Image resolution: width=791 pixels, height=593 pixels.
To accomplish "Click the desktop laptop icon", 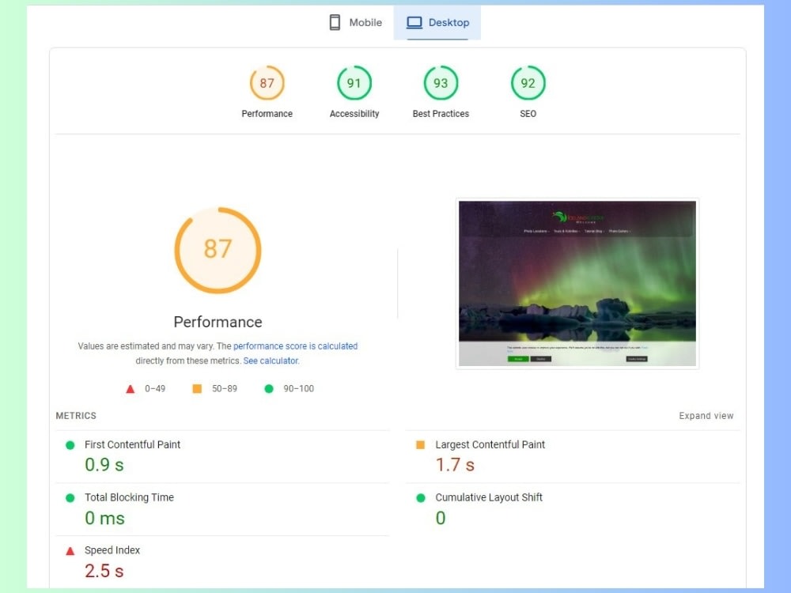I will click(x=414, y=23).
